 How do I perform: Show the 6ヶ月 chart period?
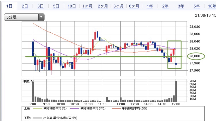[x=134, y=6]
